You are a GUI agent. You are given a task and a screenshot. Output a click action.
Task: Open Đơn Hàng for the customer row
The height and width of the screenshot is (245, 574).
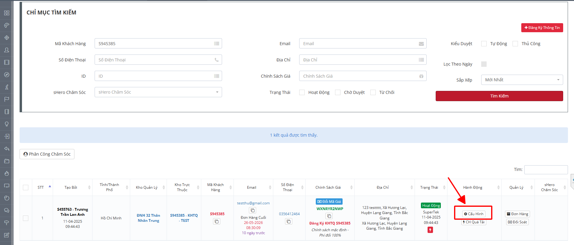click(x=517, y=214)
